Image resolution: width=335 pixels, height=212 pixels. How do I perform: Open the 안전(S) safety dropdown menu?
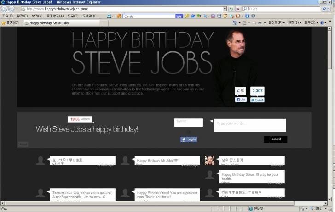click(x=295, y=23)
